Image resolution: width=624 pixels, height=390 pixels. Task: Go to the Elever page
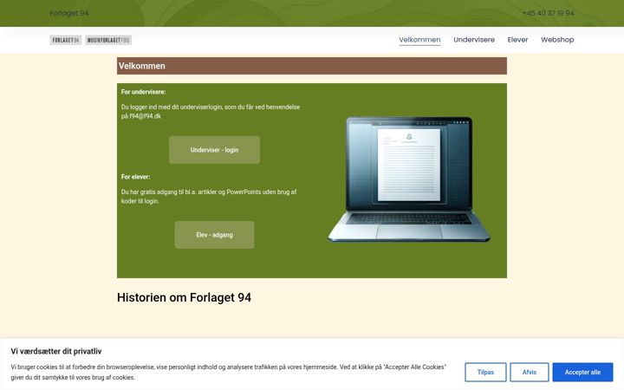517,40
